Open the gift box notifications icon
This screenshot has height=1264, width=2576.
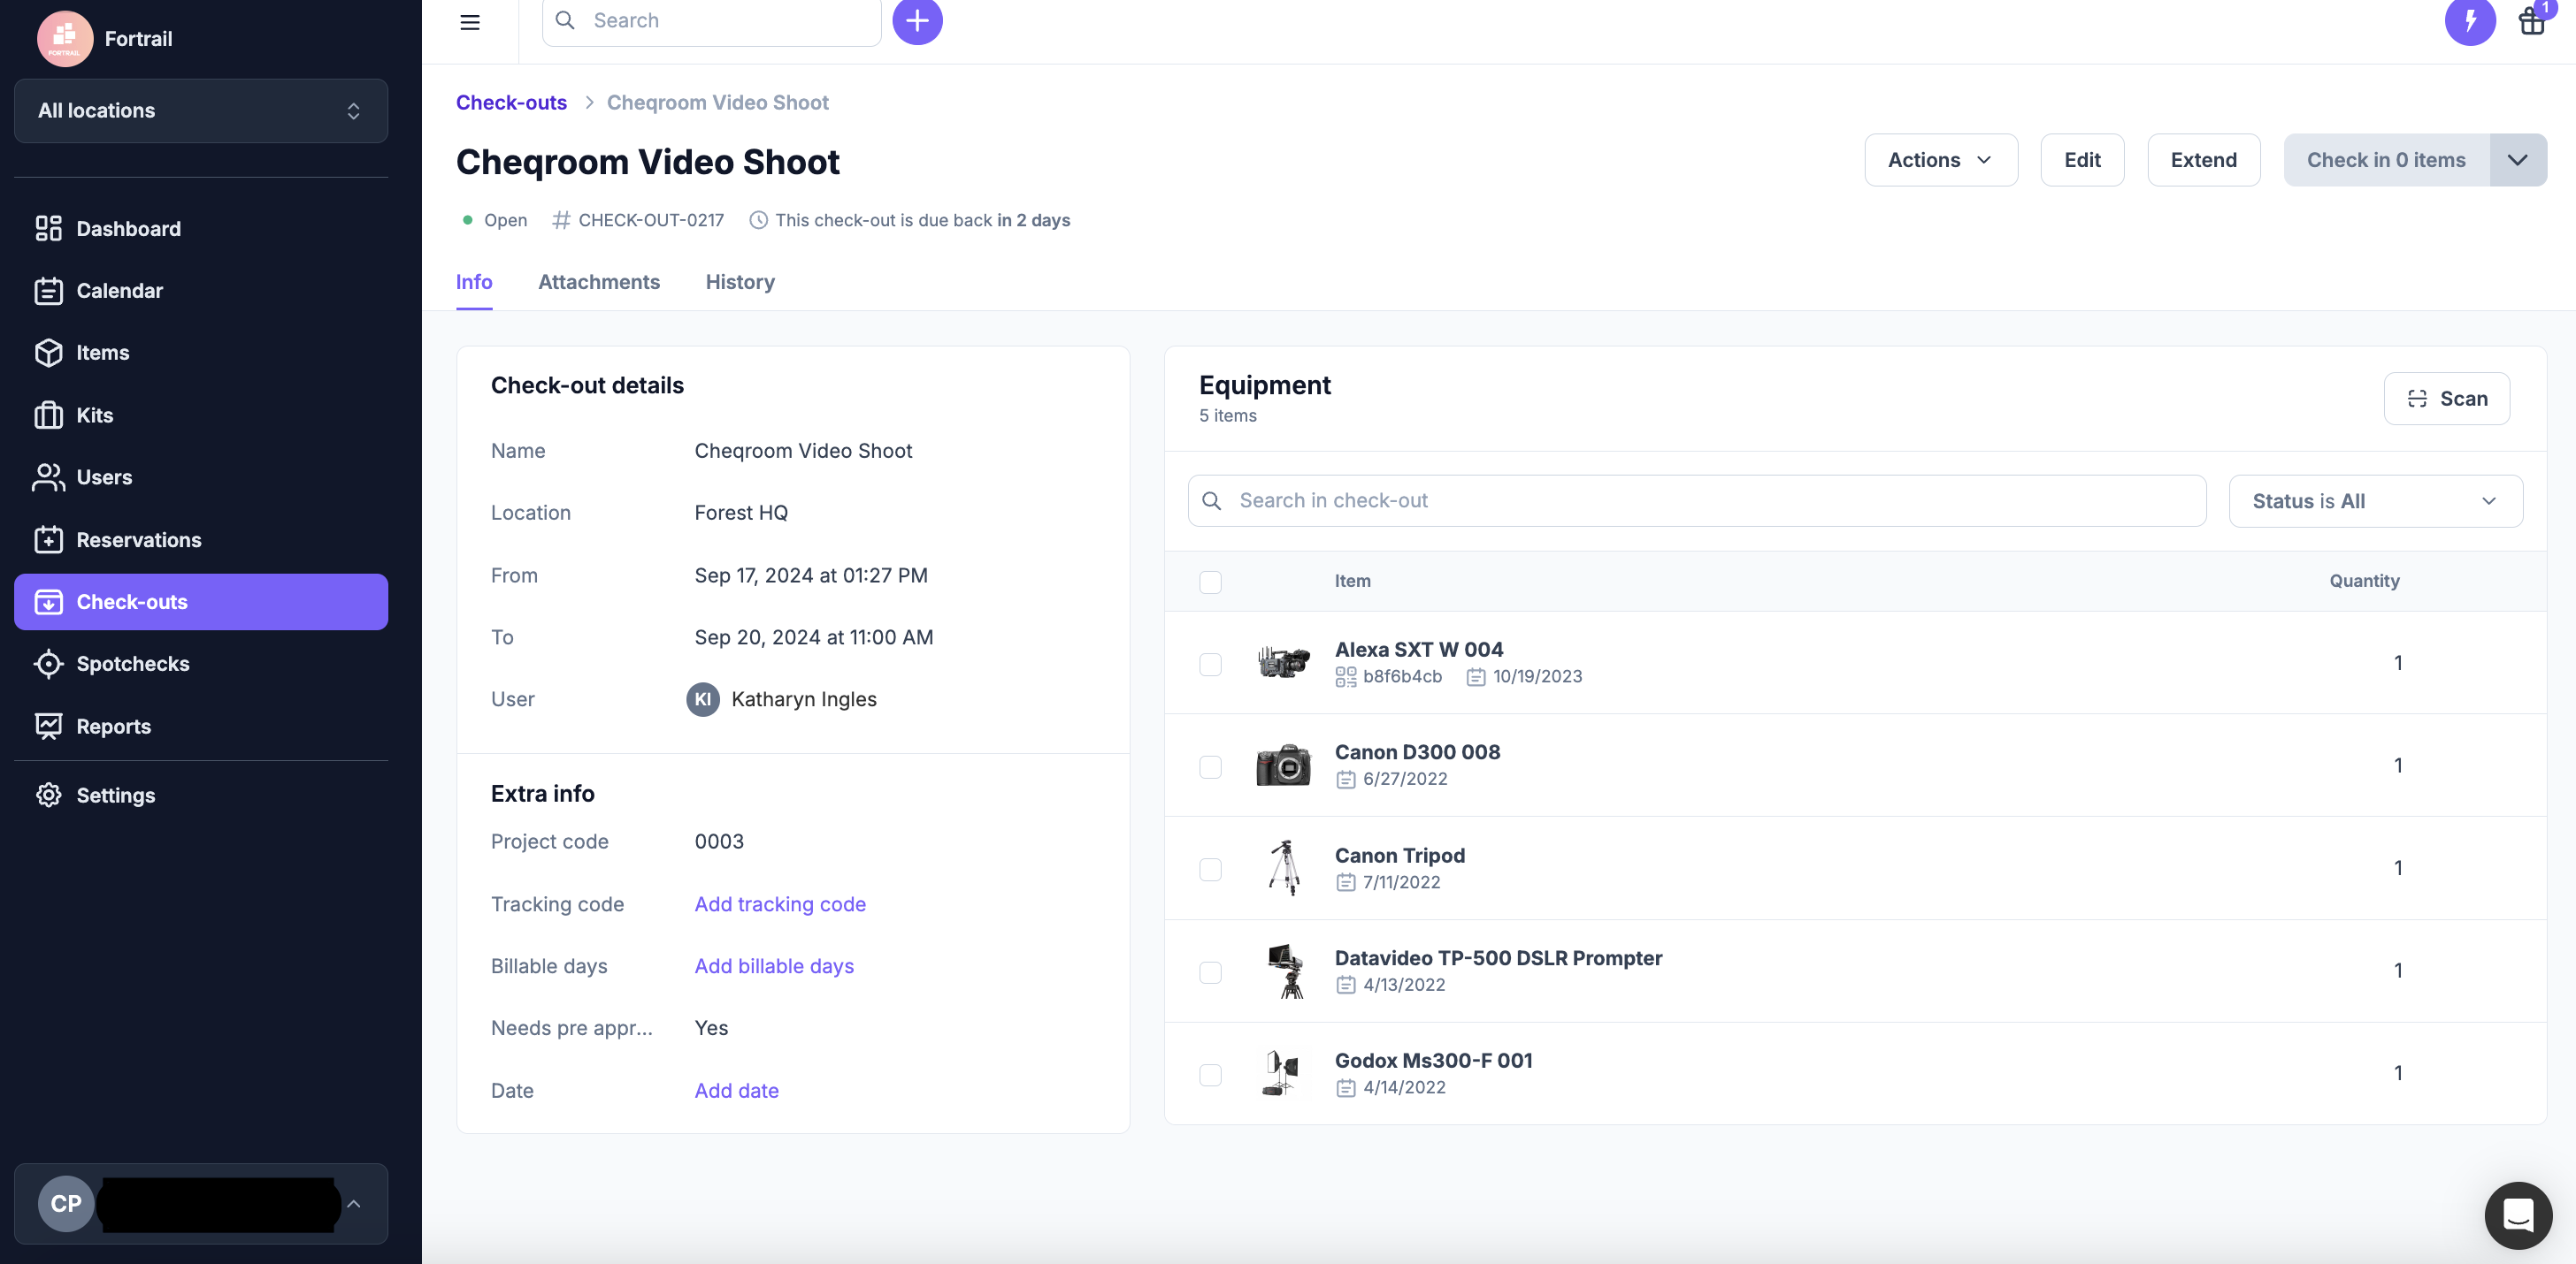tap(2531, 21)
